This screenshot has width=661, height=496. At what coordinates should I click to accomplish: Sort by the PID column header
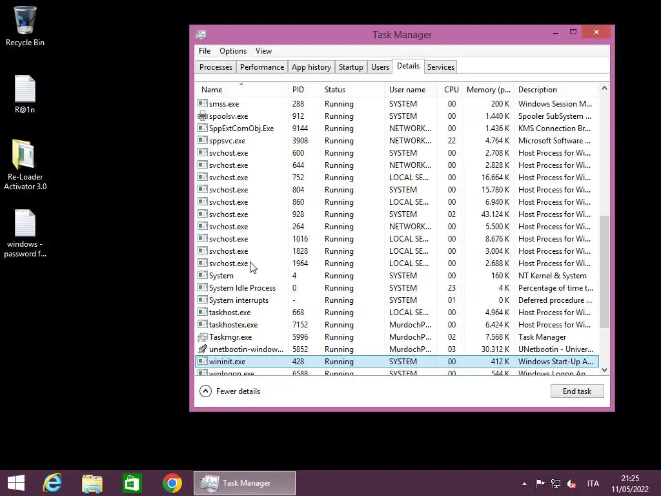click(305, 89)
